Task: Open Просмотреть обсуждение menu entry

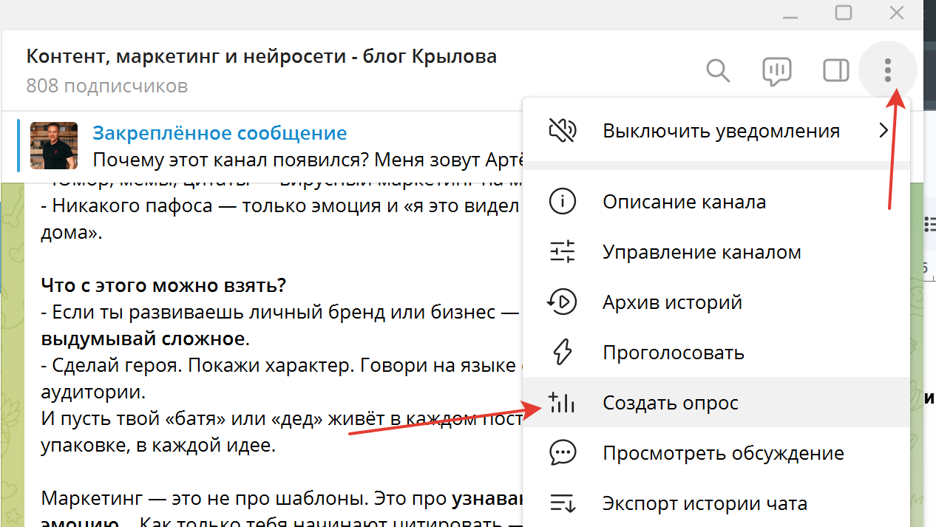Action: point(716,453)
